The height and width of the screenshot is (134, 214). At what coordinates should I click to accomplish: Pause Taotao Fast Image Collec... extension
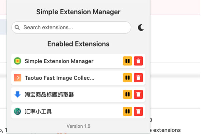point(127,78)
